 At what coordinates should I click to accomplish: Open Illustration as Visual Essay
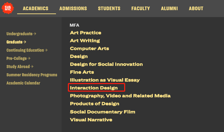pos(105,80)
